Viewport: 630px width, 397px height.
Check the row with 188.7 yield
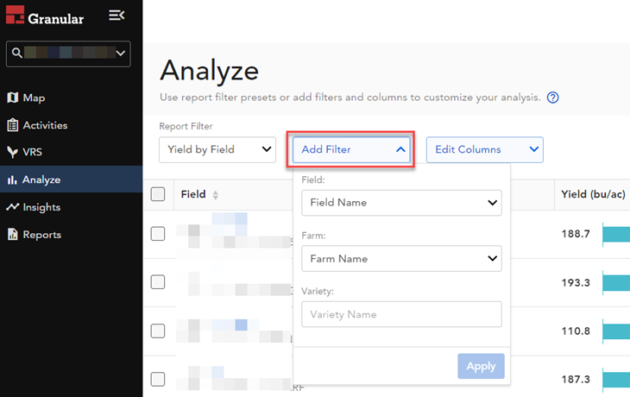click(158, 234)
